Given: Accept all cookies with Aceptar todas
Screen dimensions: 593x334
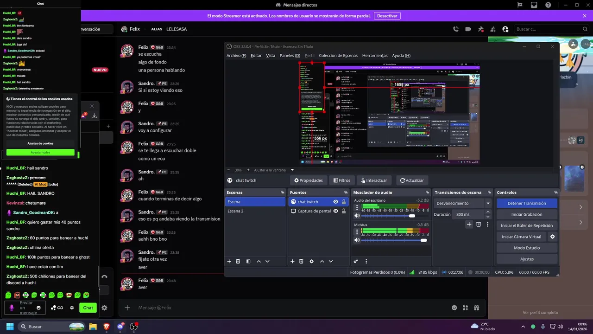Looking at the screenshot, I should click(x=40, y=152).
